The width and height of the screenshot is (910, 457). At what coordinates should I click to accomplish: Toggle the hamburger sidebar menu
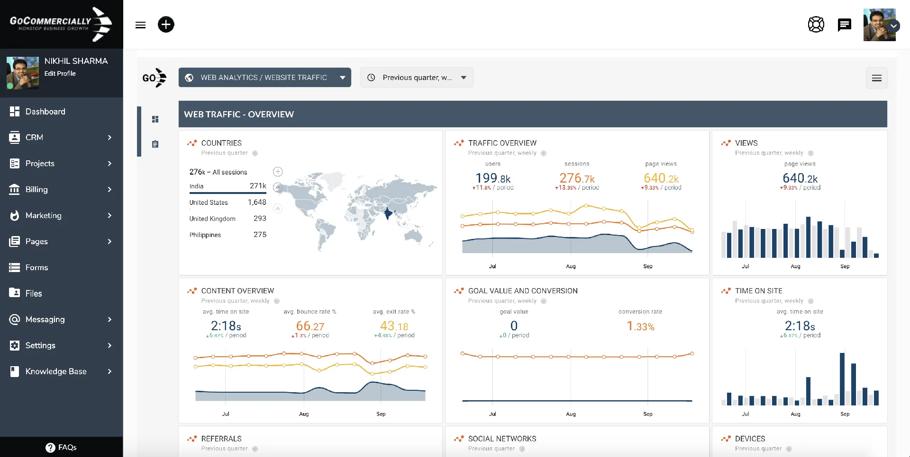coord(140,25)
